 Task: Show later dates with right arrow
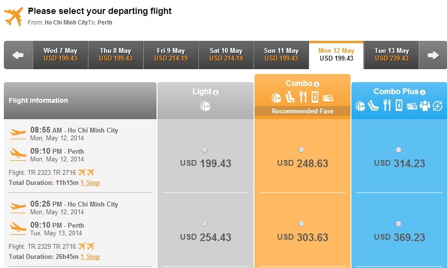[433, 55]
